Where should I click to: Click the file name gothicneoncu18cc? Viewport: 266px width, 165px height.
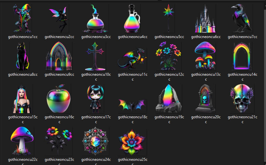(133, 119)
